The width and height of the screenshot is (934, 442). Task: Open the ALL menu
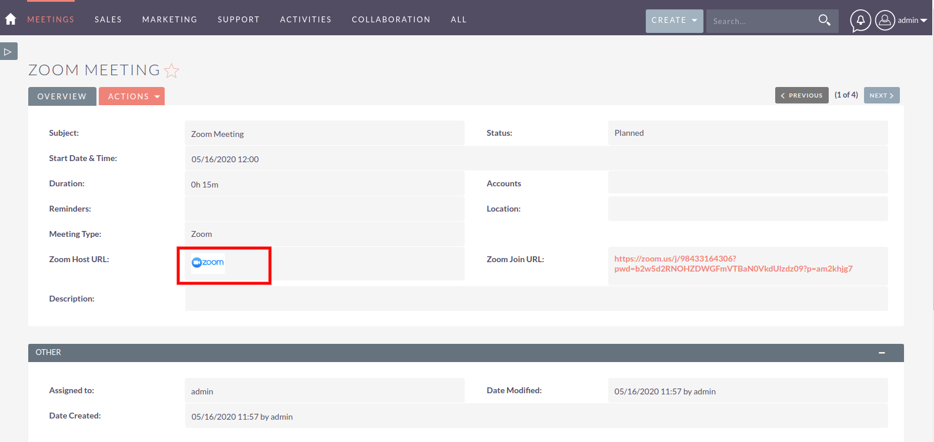coord(459,19)
